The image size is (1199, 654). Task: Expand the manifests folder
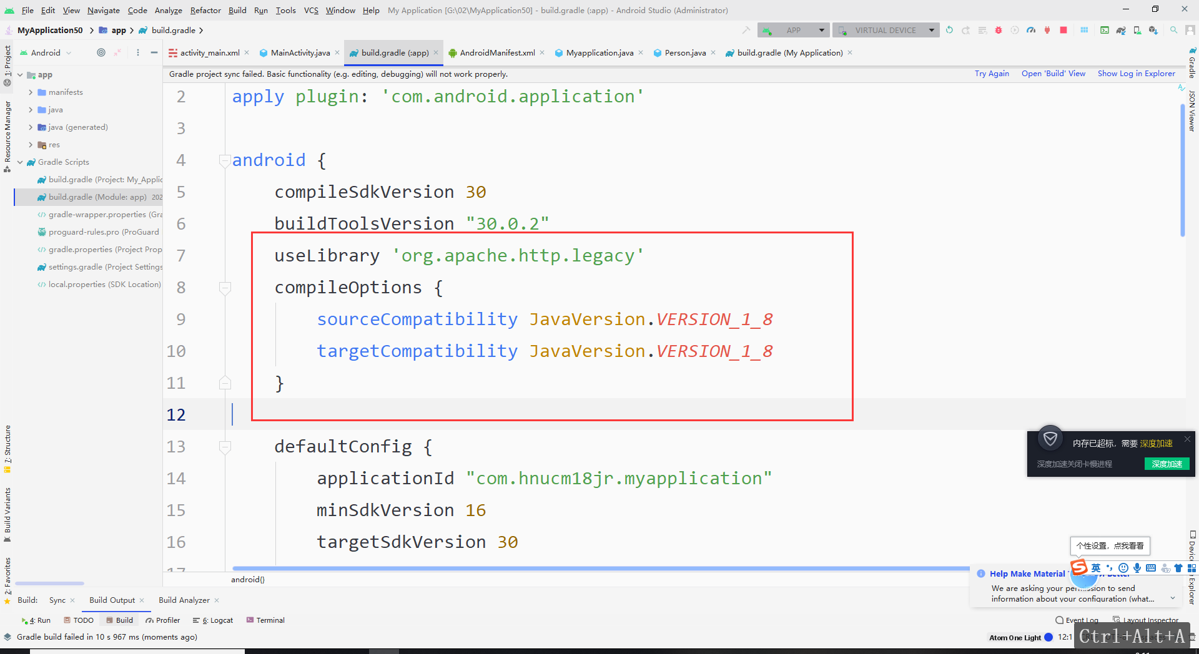[31, 92]
